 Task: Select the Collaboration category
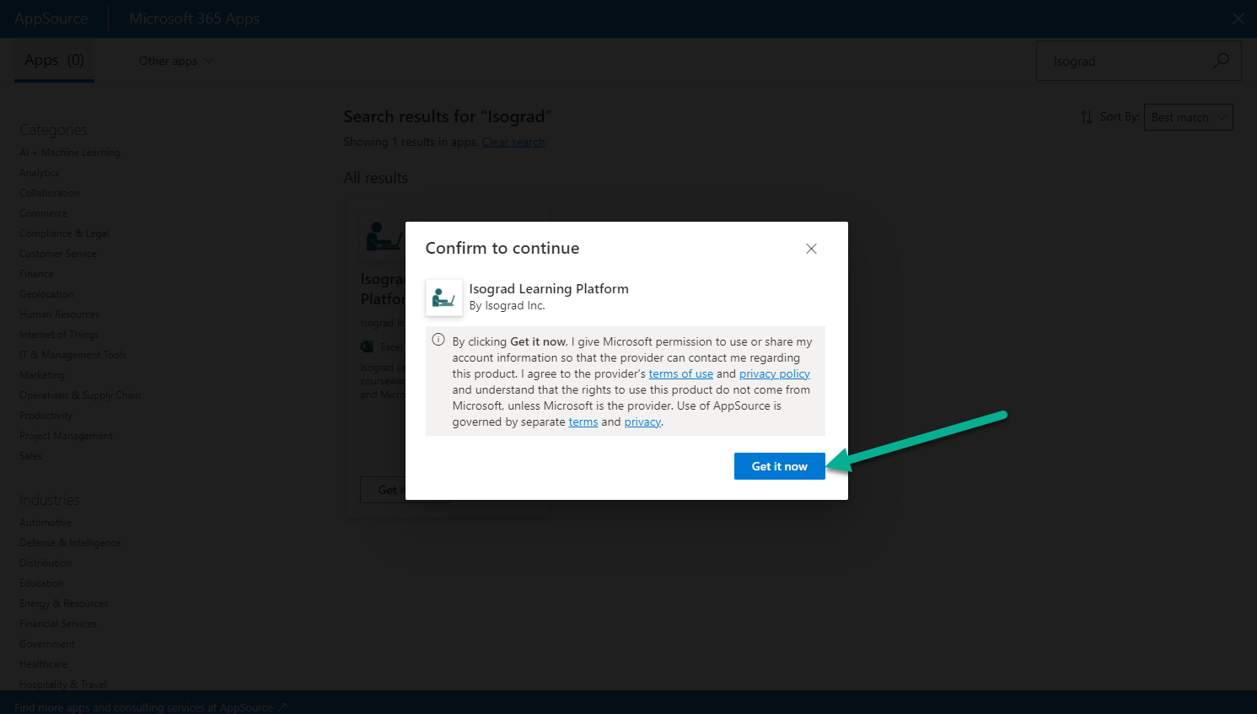pyautogui.click(x=50, y=193)
